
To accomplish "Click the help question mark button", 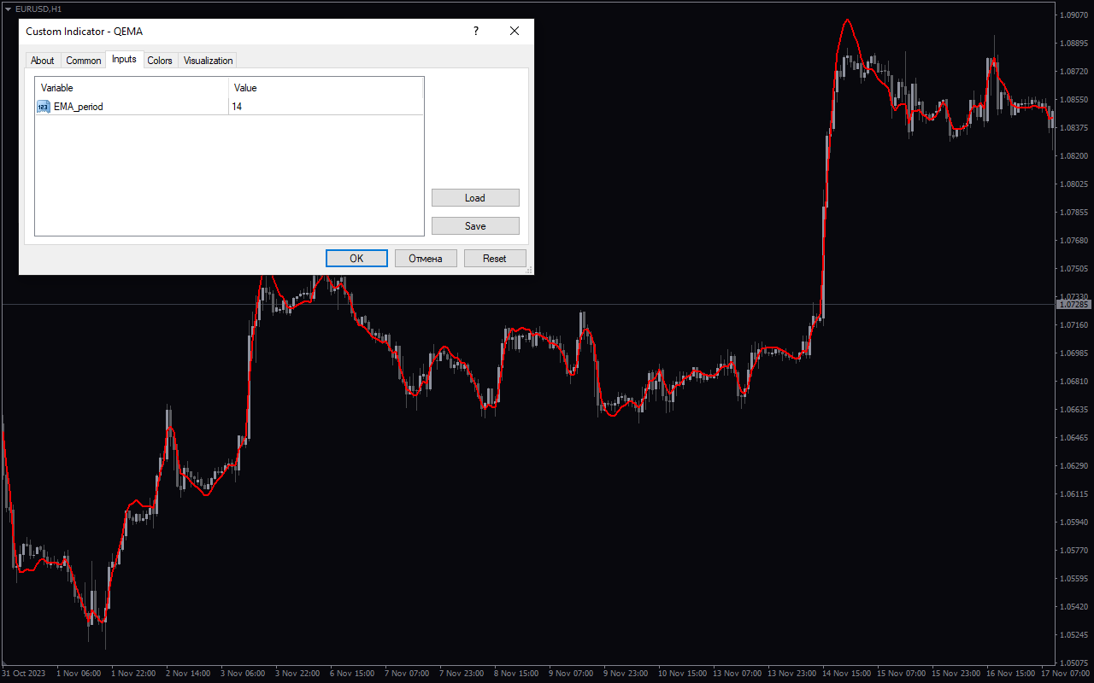I will (476, 32).
